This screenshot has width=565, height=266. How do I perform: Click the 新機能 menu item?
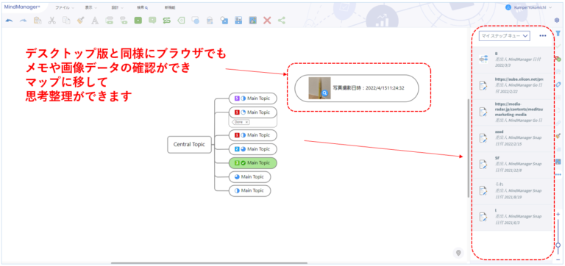tap(170, 7)
